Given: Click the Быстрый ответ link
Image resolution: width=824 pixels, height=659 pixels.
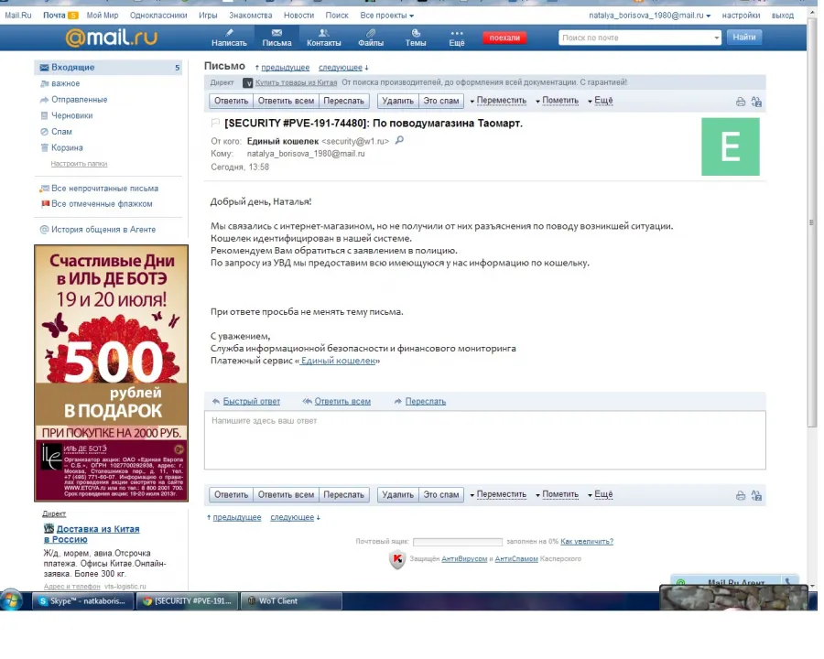Looking at the screenshot, I should pyautogui.click(x=251, y=401).
